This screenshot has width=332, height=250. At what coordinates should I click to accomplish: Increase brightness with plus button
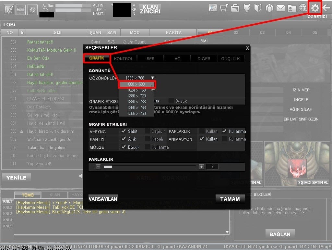pos(201,167)
